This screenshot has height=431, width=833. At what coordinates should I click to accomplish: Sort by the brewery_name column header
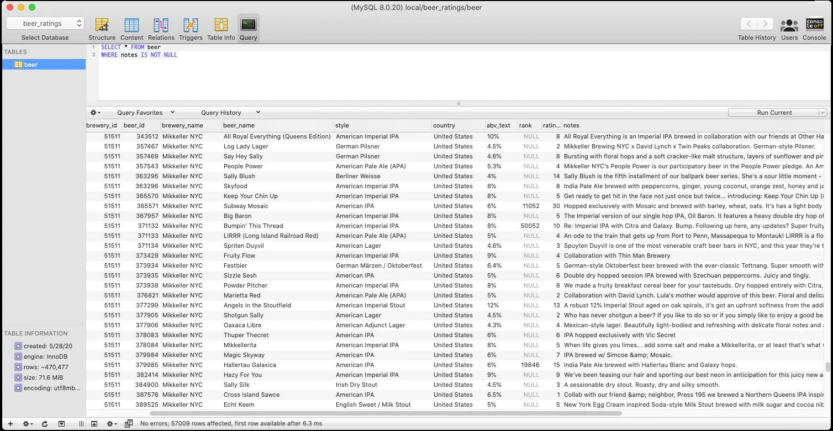(x=191, y=125)
